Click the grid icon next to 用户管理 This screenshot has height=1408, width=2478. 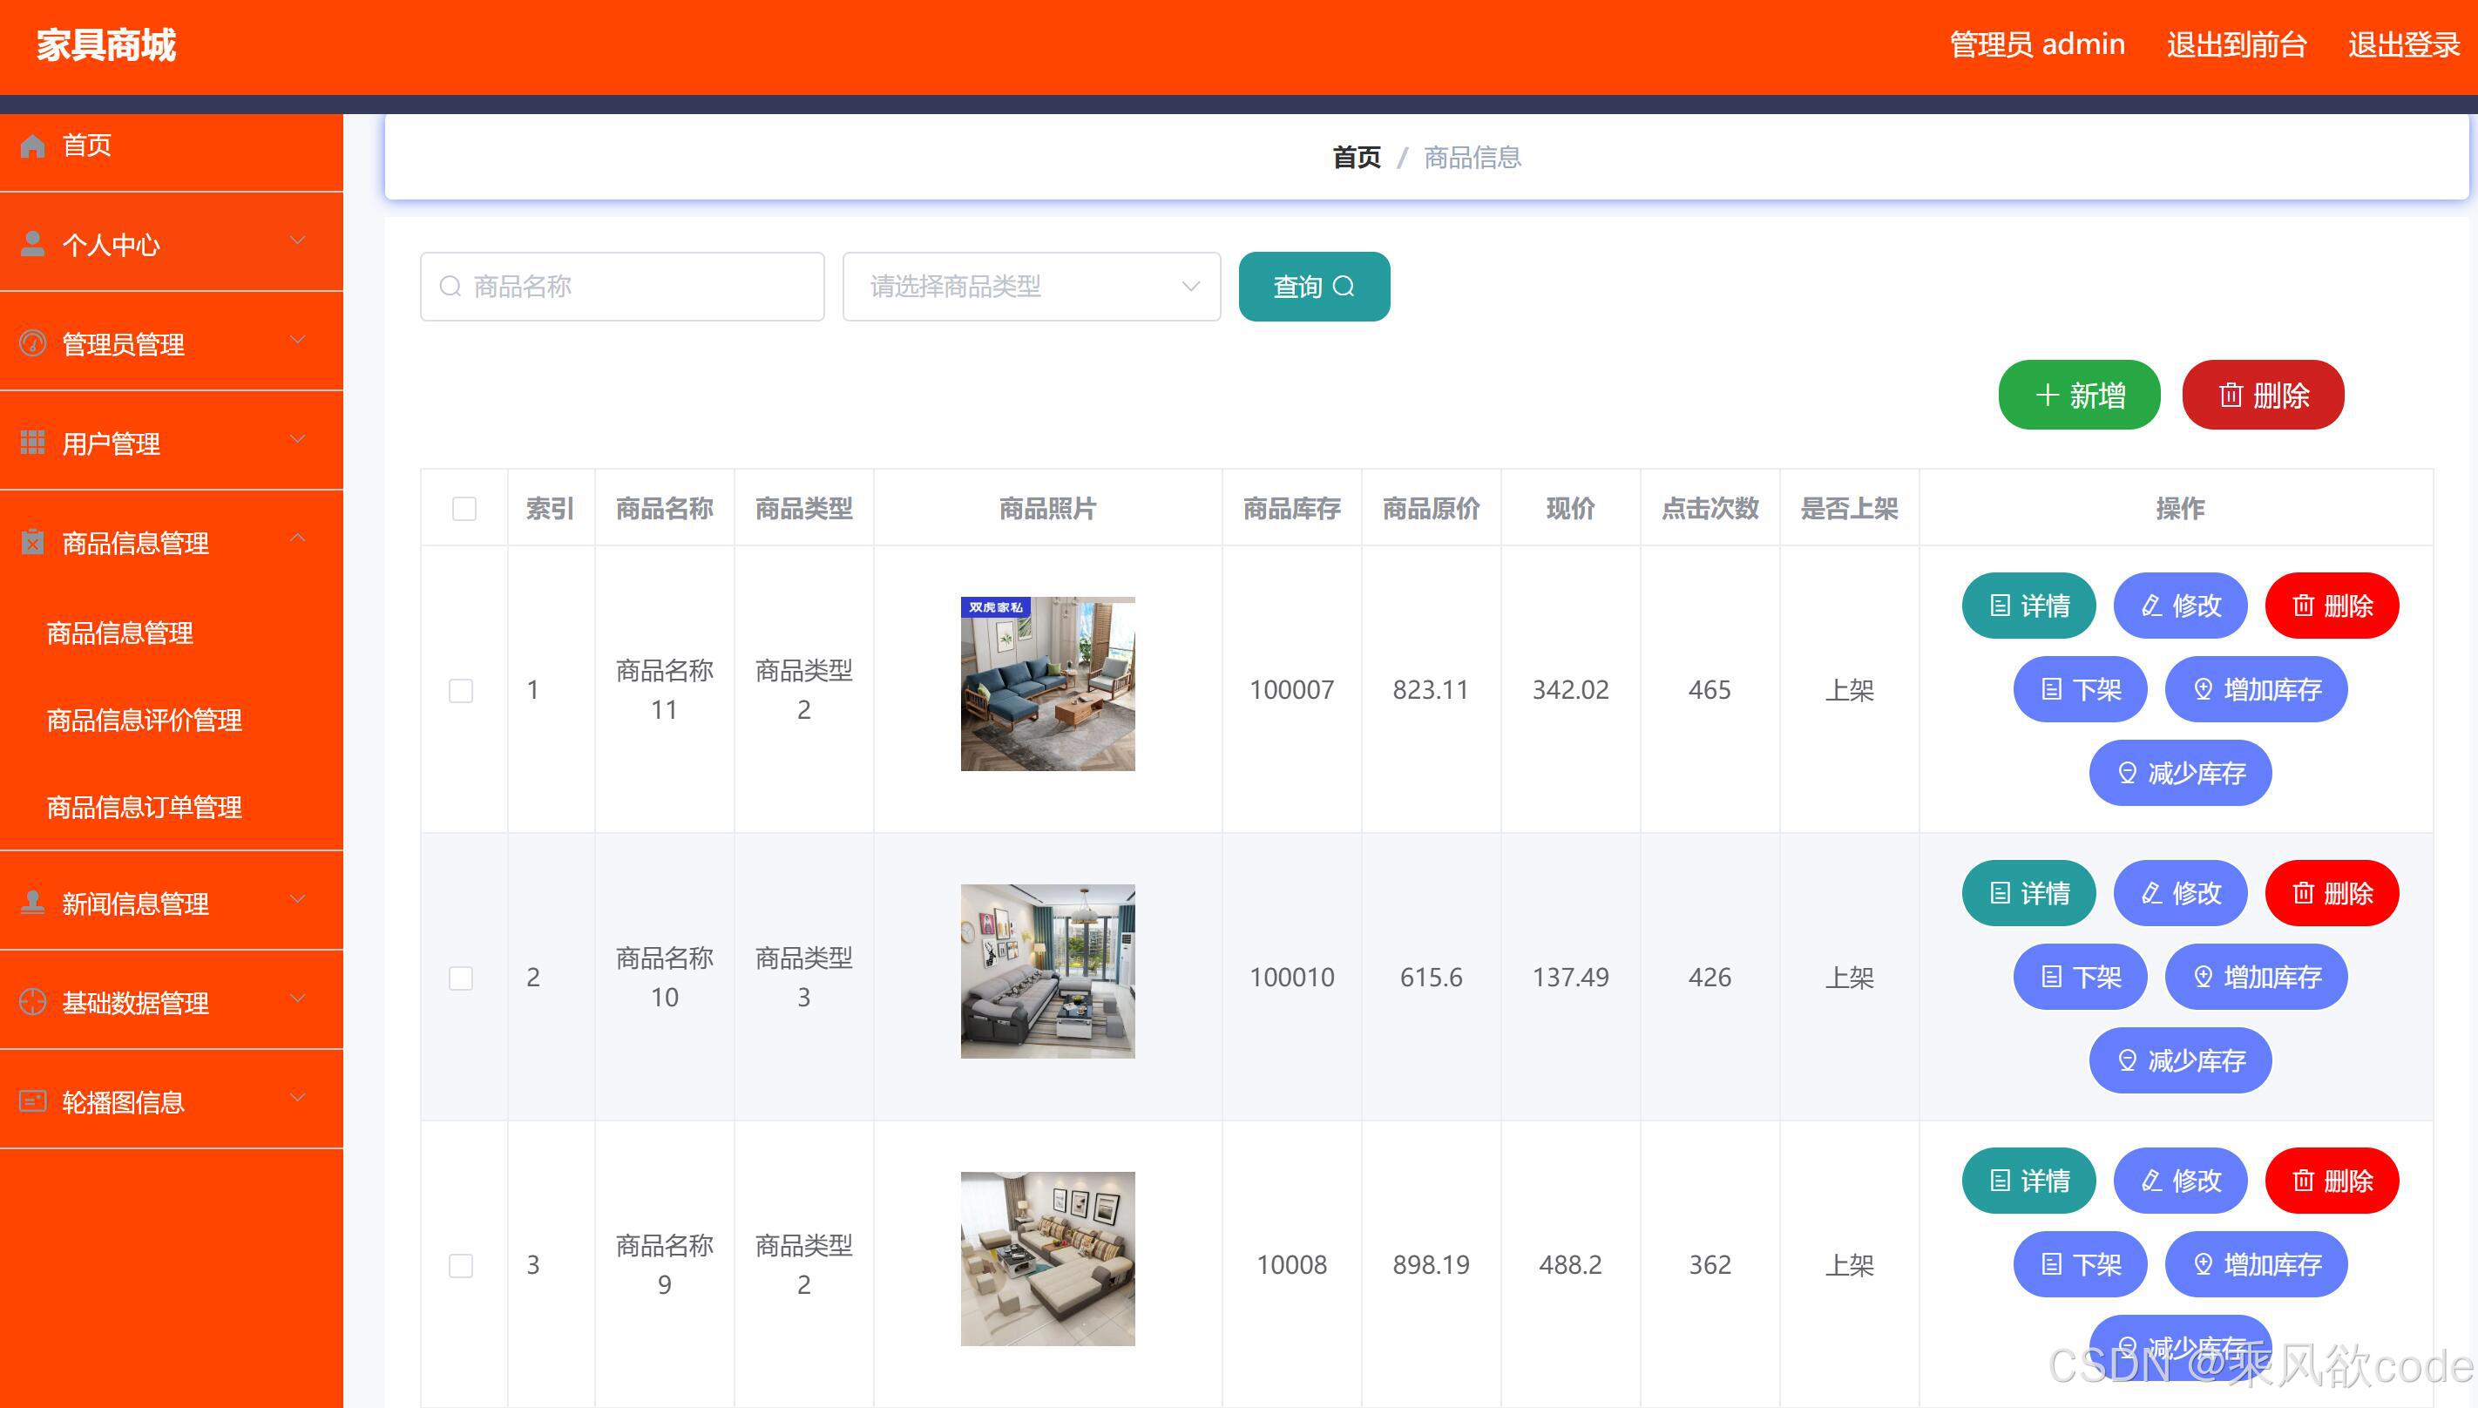click(x=32, y=441)
